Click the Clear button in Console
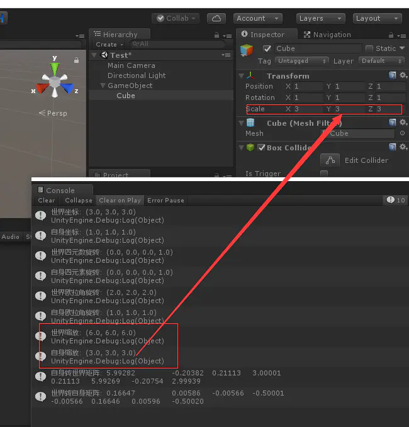 (47, 200)
